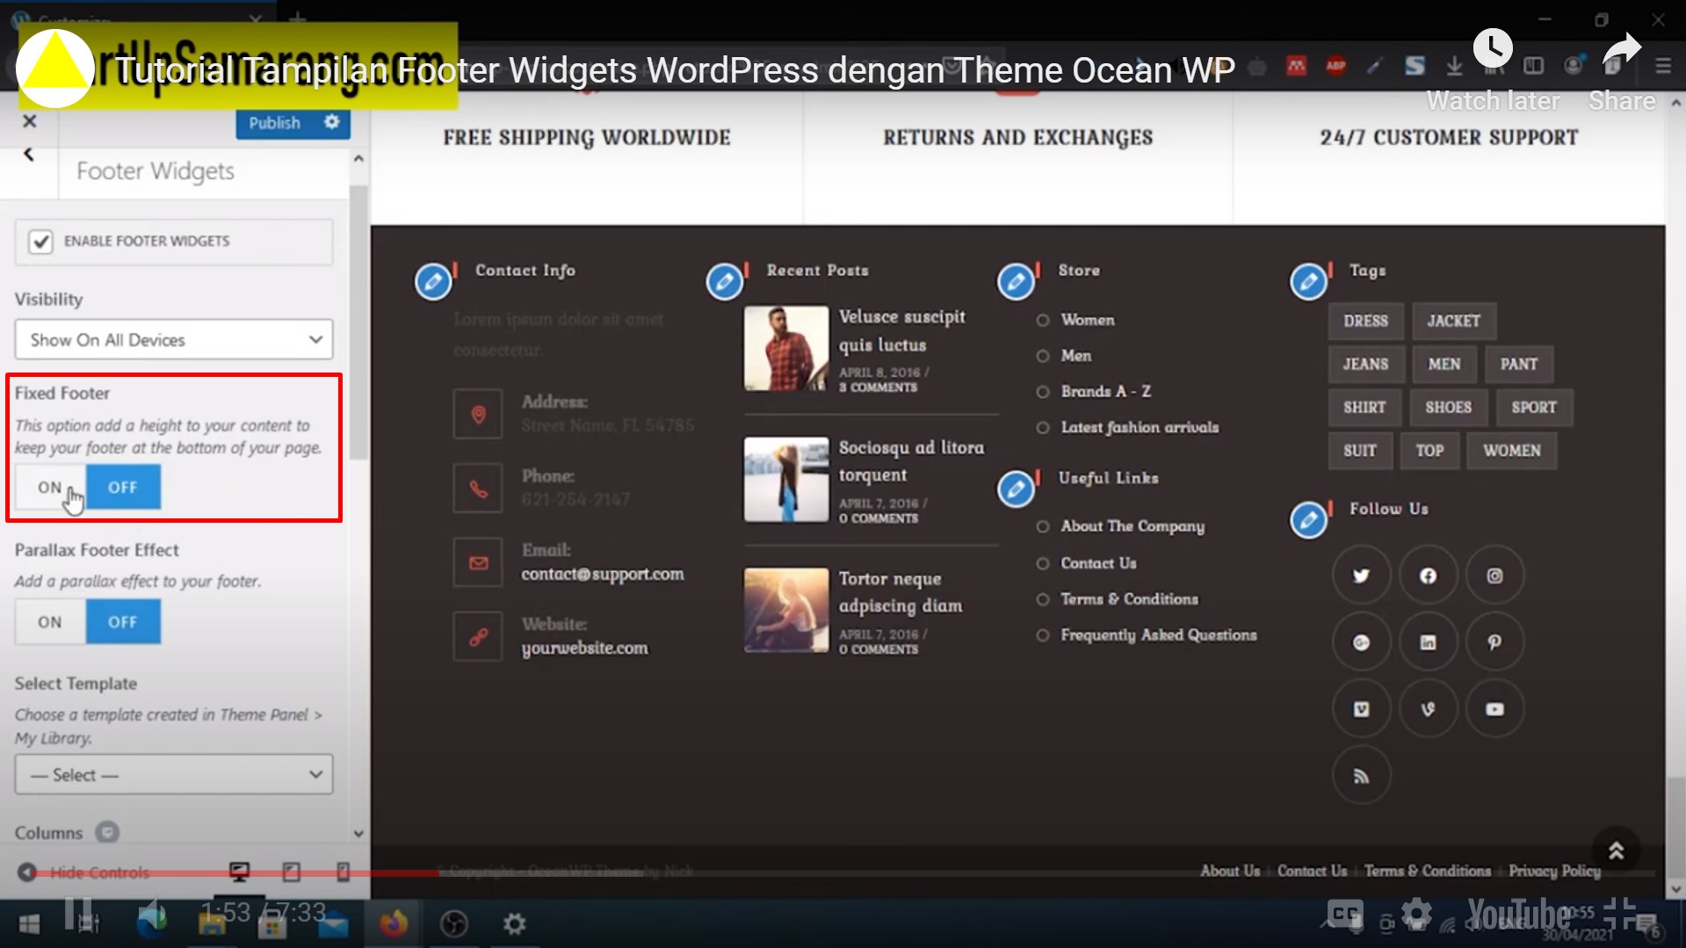Viewport: 1686px width, 948px height.
Task: Open About The Company link
Action: tap(1132, 526)
